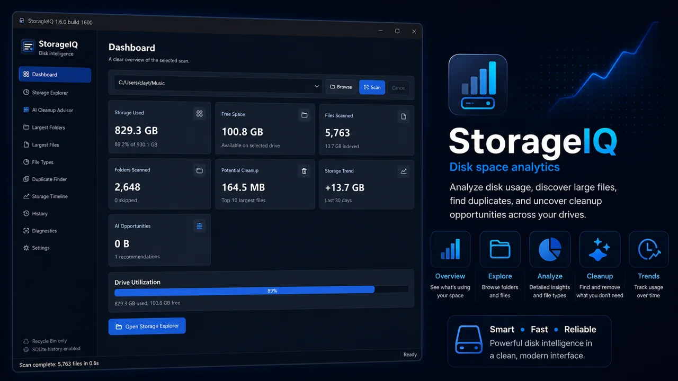678x381 pixels.
Task: Click the Explore folder icon in promo
Action: pyautogui.click(x=500, y=249)
